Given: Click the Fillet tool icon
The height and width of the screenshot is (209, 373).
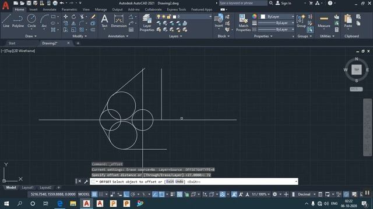Looking at the screenshot, I should point(82,23).
